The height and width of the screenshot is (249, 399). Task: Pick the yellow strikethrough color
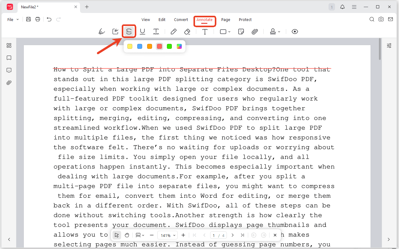click(130, 46)
